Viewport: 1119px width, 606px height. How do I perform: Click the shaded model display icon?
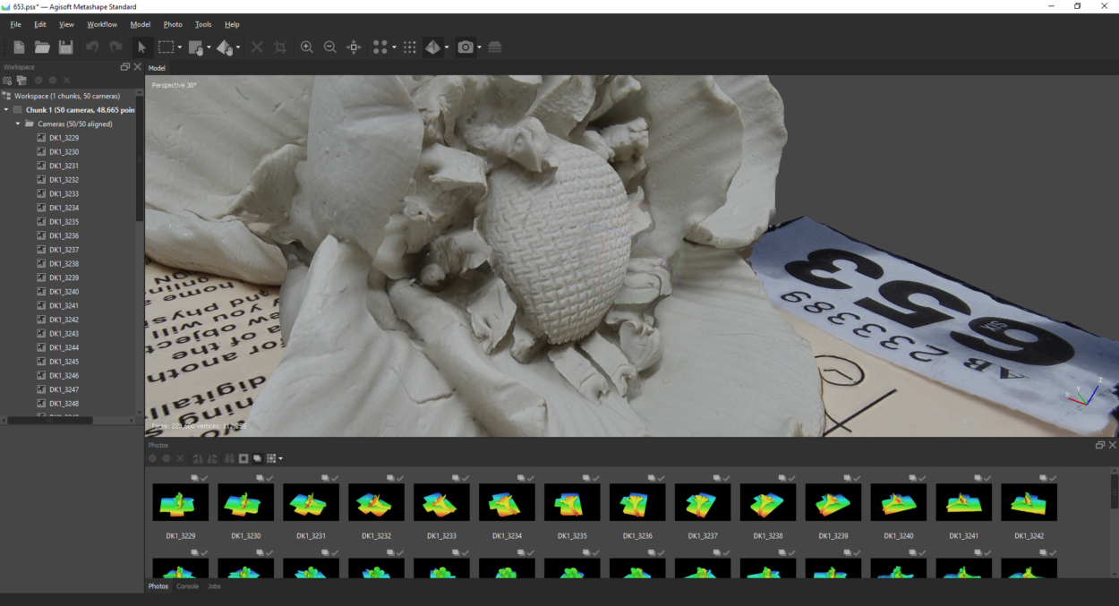[433, 47]
